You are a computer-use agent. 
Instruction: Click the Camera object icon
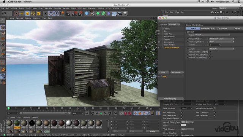point(120,14)
